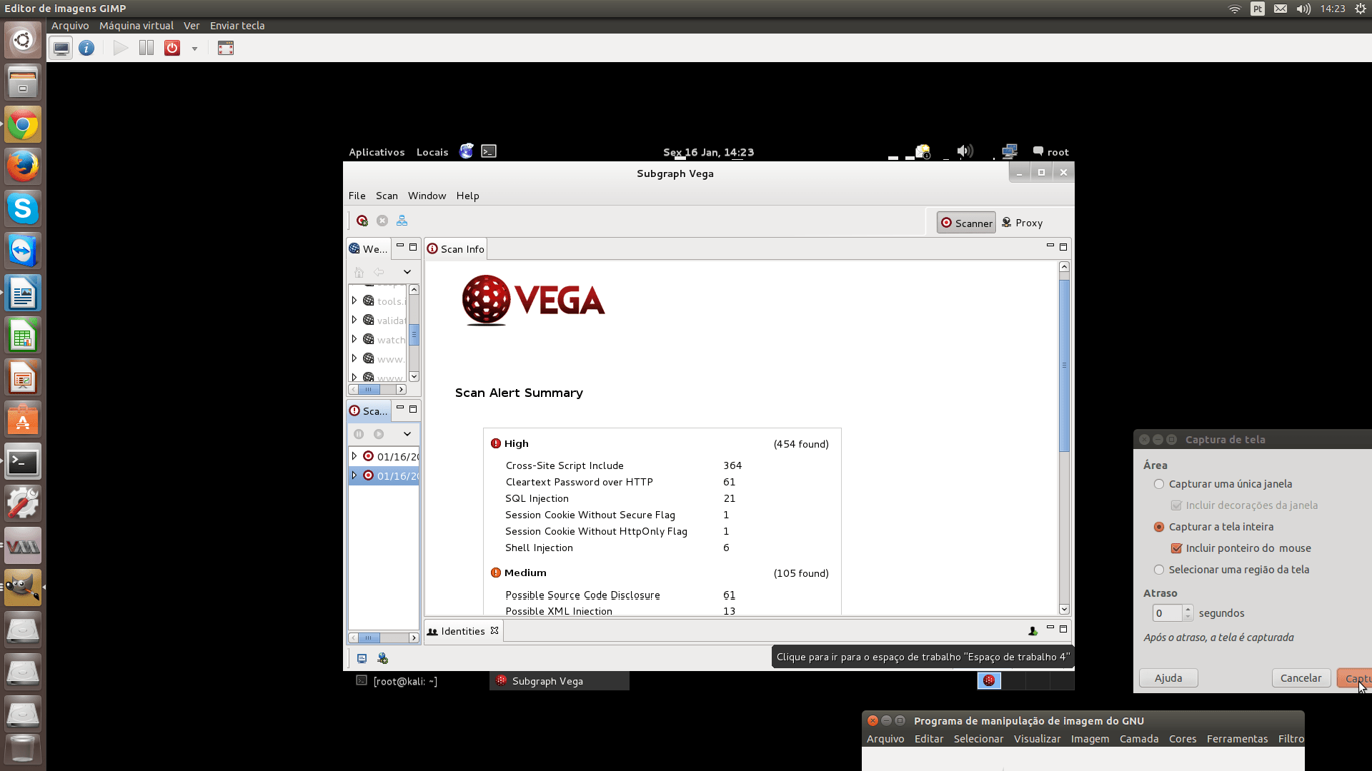Select 'Capturar uma única janela' option
Screen dimensions: 1372x771
pos(1159,484)
